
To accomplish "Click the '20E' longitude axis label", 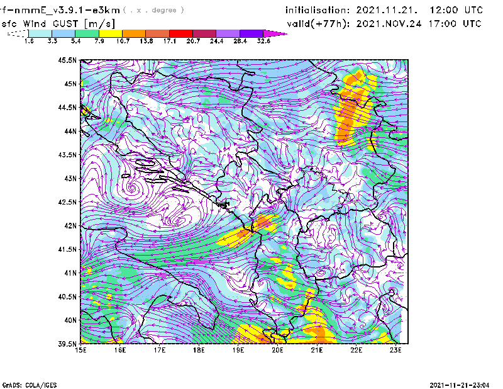I will pyautogui.click(x=277, y=350).
